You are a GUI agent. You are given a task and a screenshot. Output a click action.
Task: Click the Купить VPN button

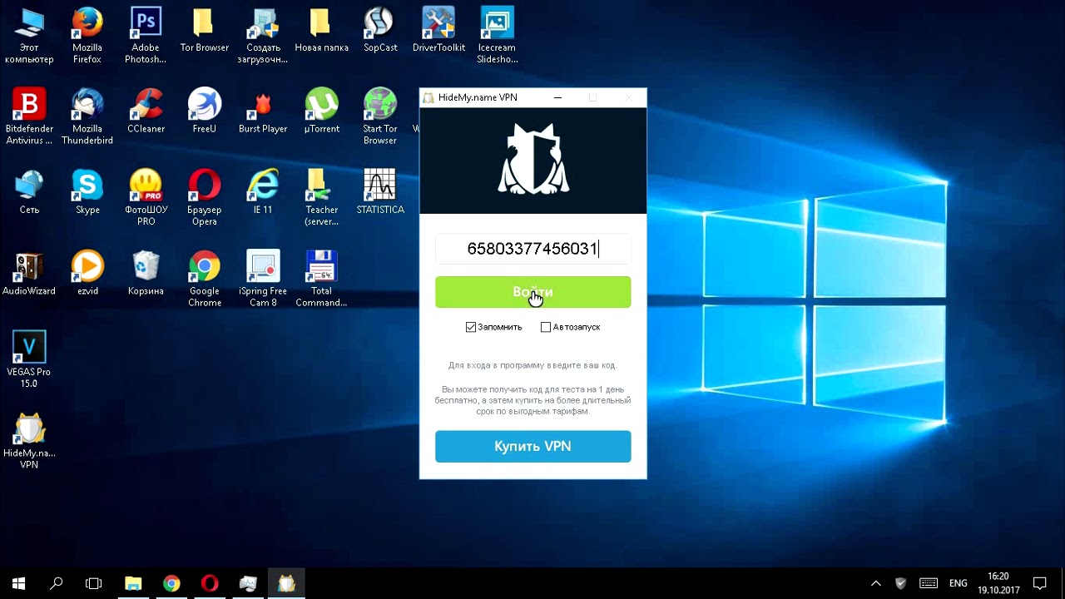tap(532, 447)
